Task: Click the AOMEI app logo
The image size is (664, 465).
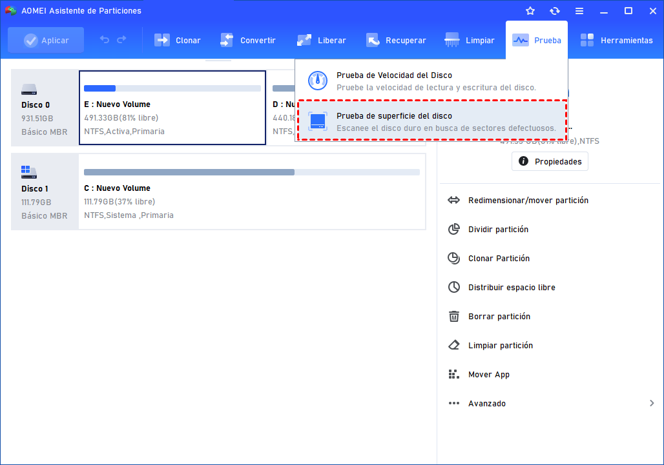Action: pos(10,10)
